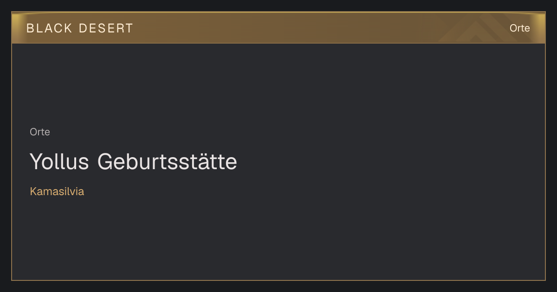Open the Orte link in header

[519, 28]
